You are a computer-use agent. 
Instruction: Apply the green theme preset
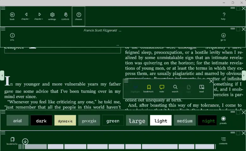(113, 120)
